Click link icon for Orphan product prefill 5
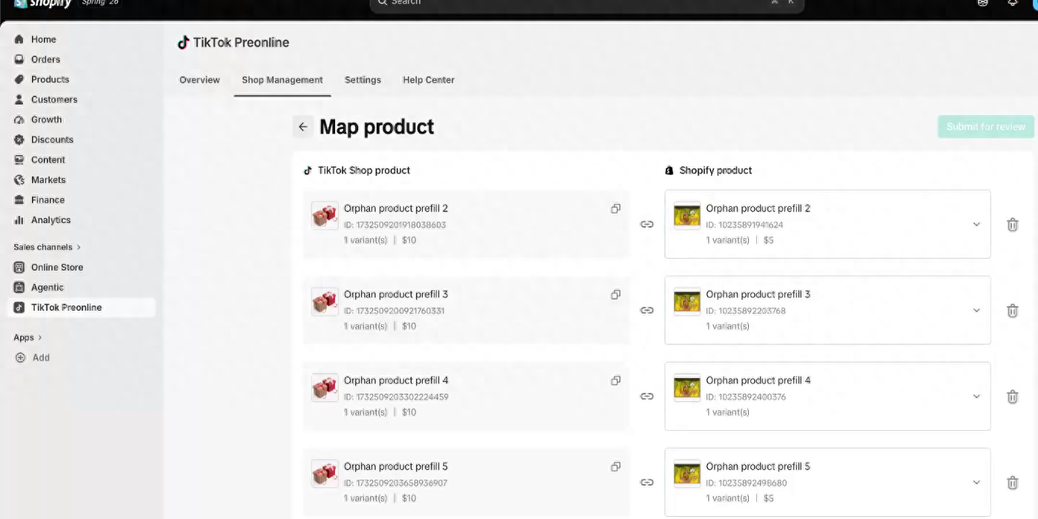The width and height of the screenshot is (1038, 519). pyautogui.click(x=647, y=483)
